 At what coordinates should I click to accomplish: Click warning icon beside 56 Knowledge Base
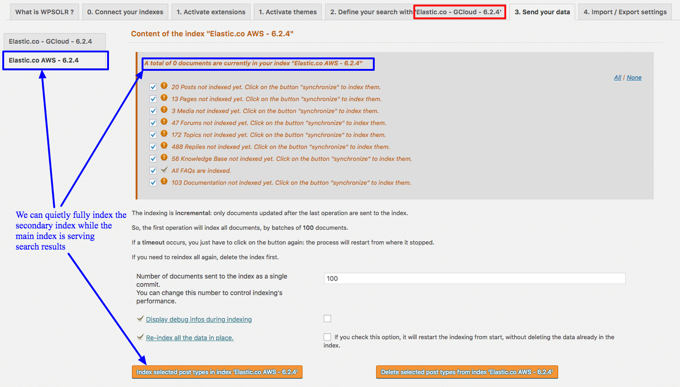click(x=164, y=157)
